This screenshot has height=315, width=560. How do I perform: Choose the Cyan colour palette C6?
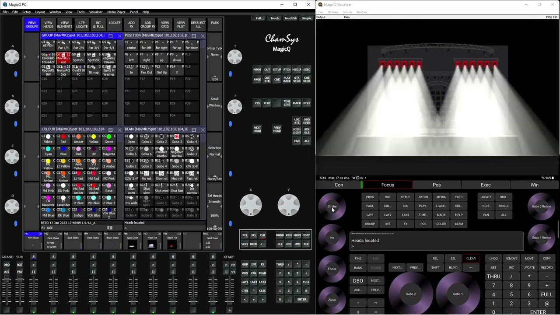pos(48,151)
